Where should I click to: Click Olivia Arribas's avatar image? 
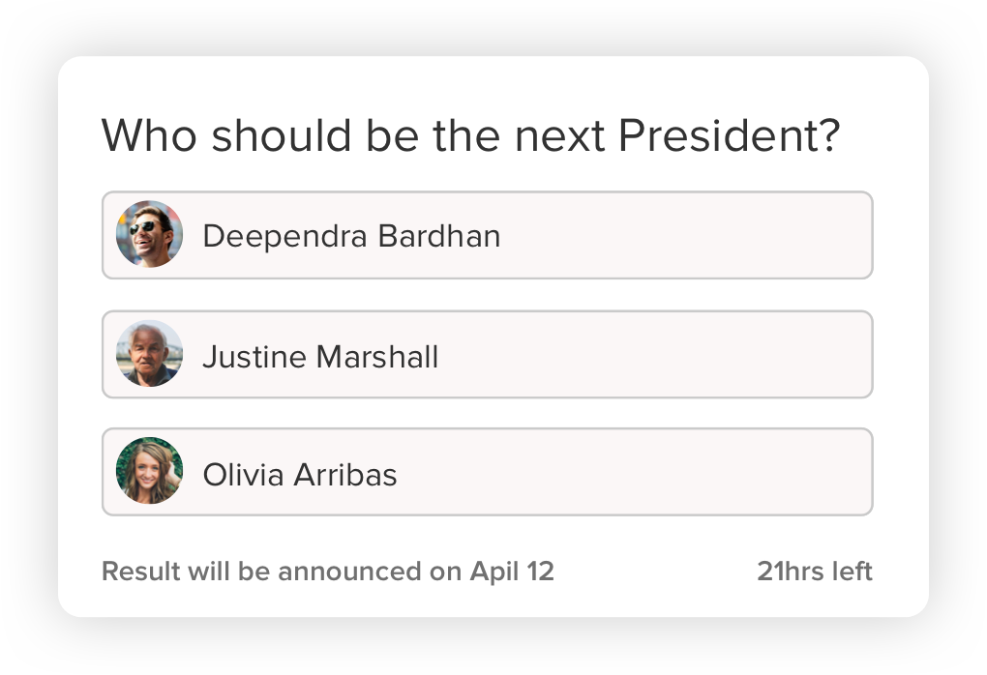click(x=149, y=472)
